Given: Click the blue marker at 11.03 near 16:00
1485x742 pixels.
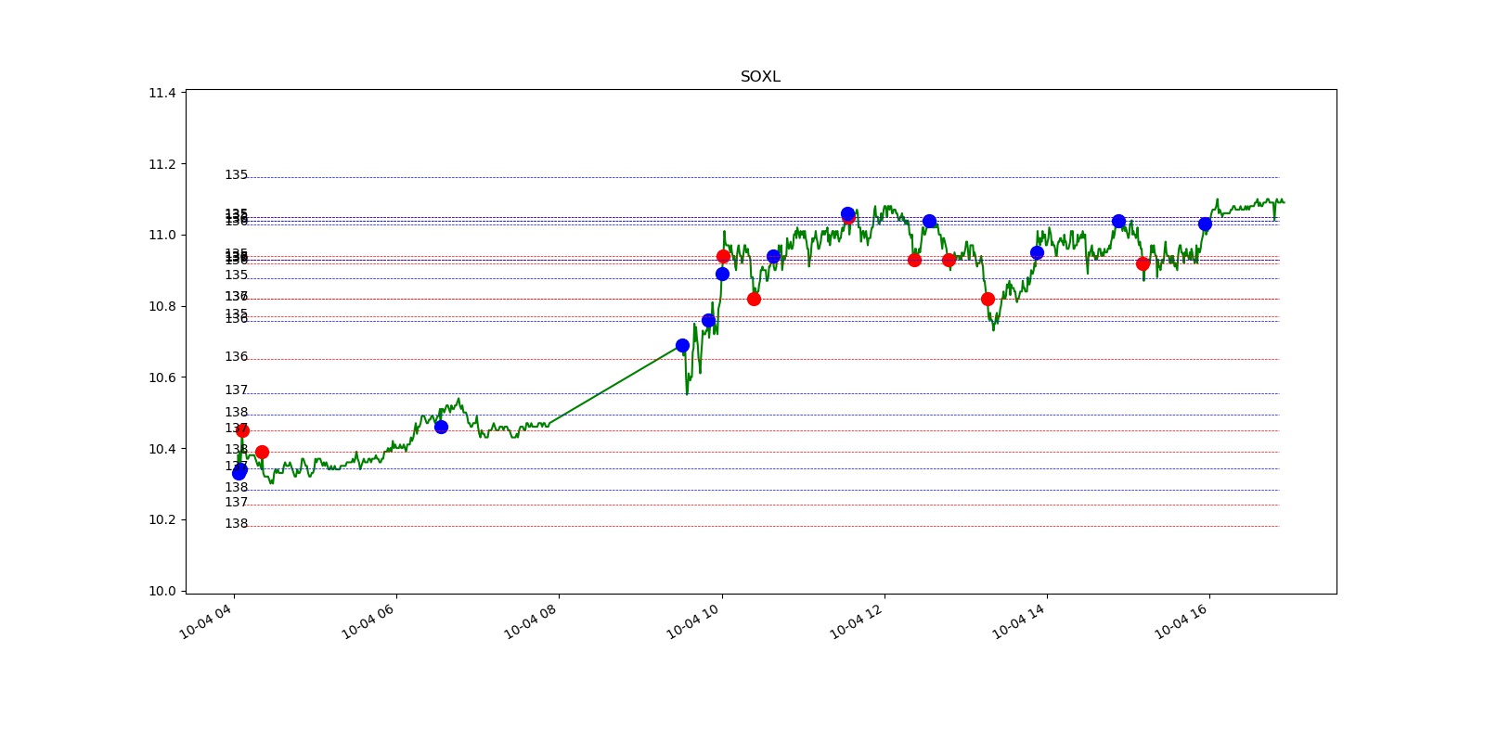Looking at the screenshot, I should tap(1205, 224).
